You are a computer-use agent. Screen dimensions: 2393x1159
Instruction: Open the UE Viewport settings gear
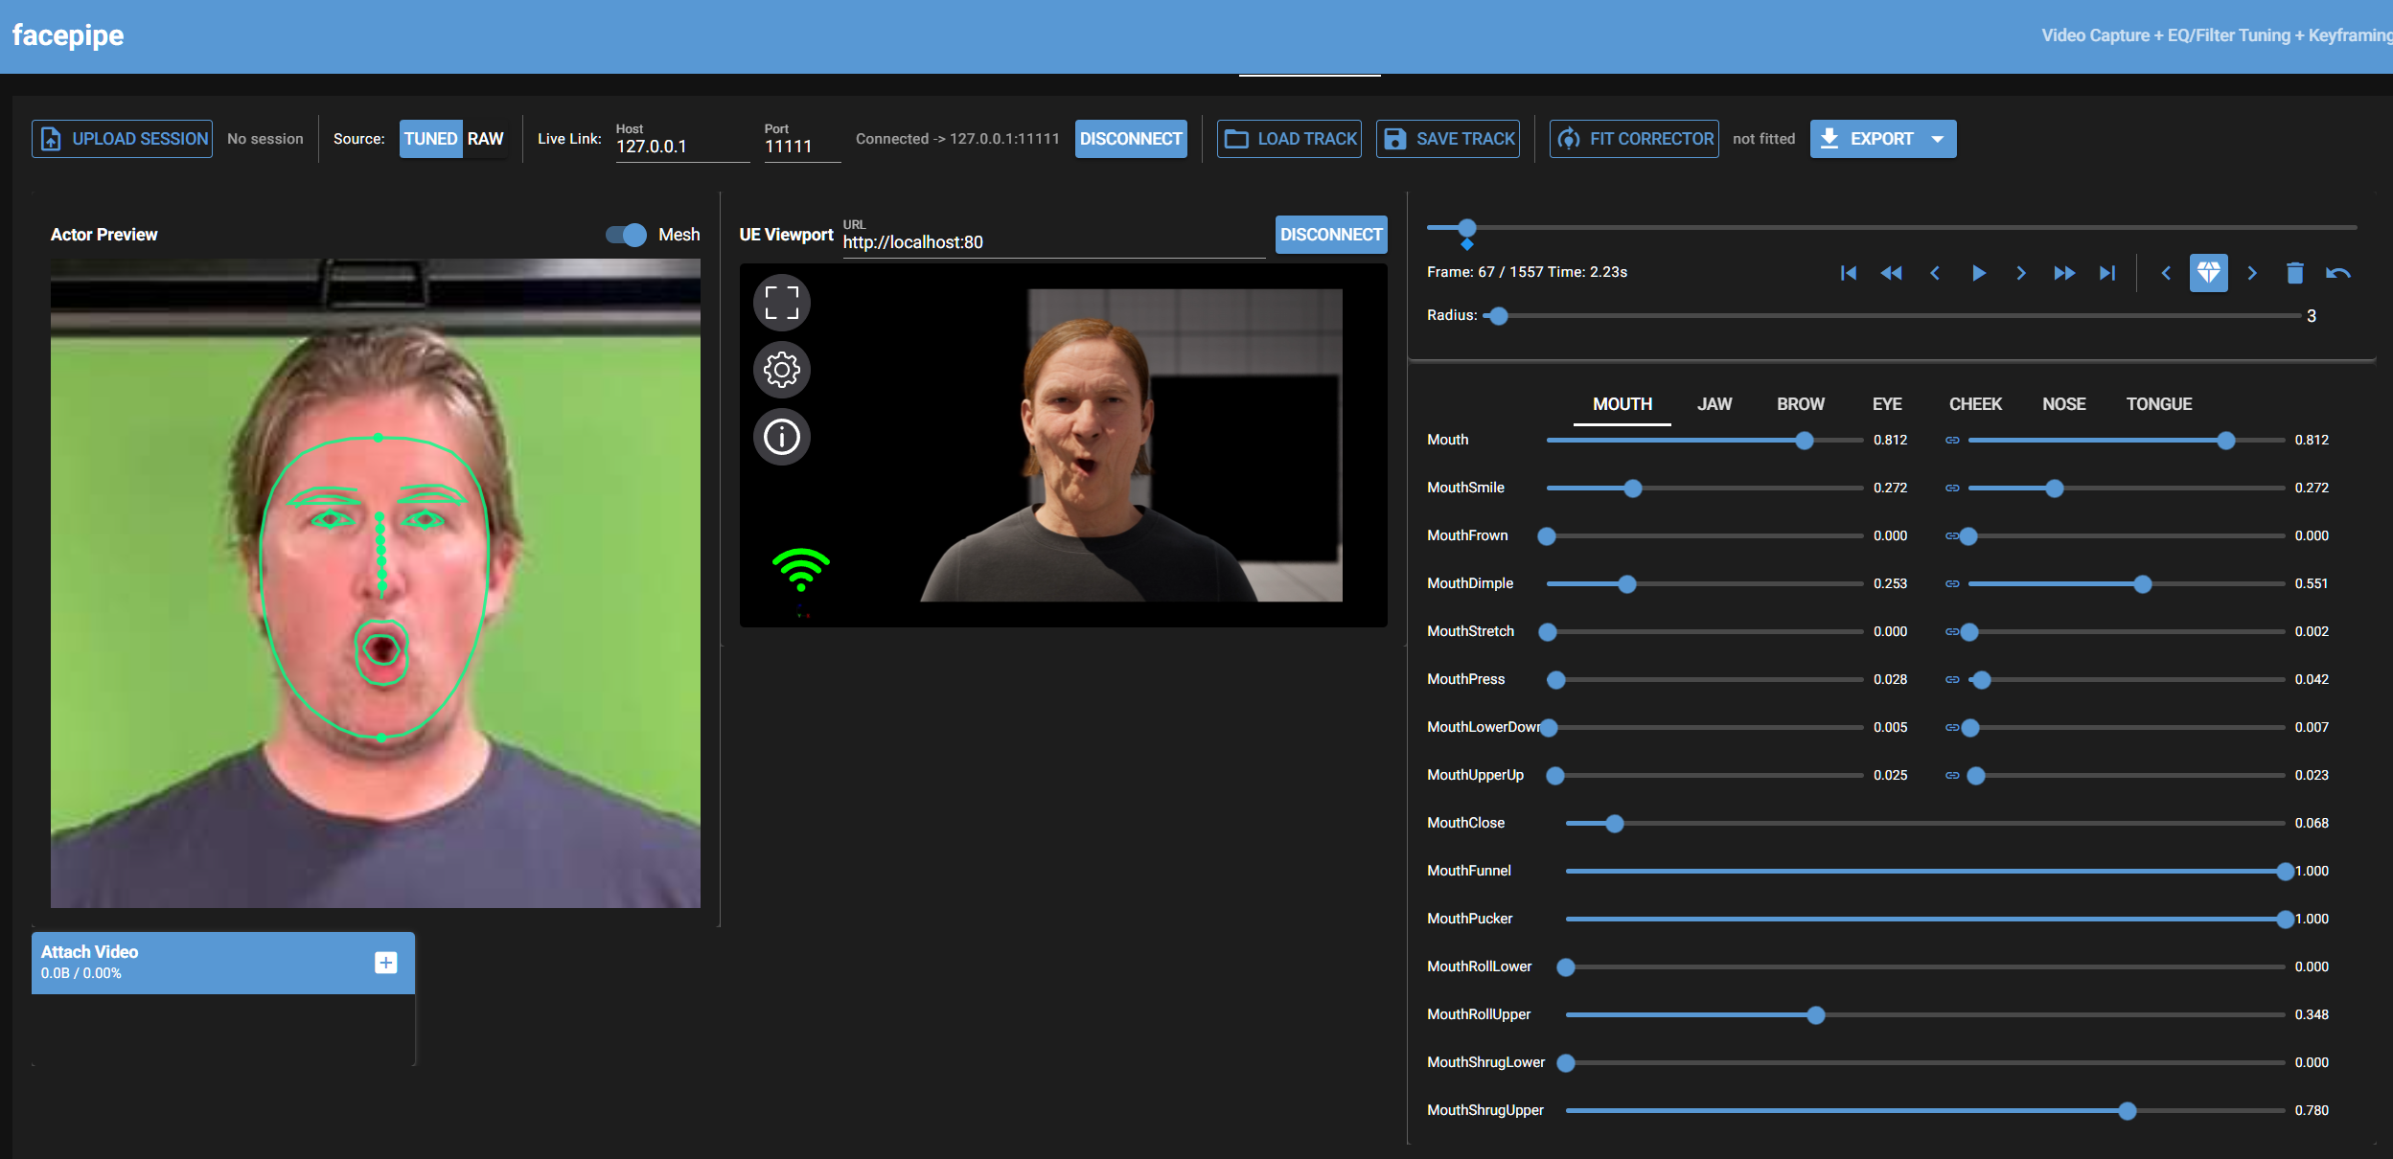(x=781, y=369)
